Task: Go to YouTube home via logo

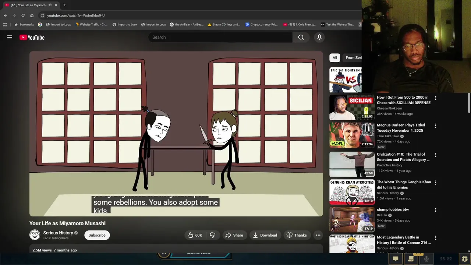Action: point(32,37)
